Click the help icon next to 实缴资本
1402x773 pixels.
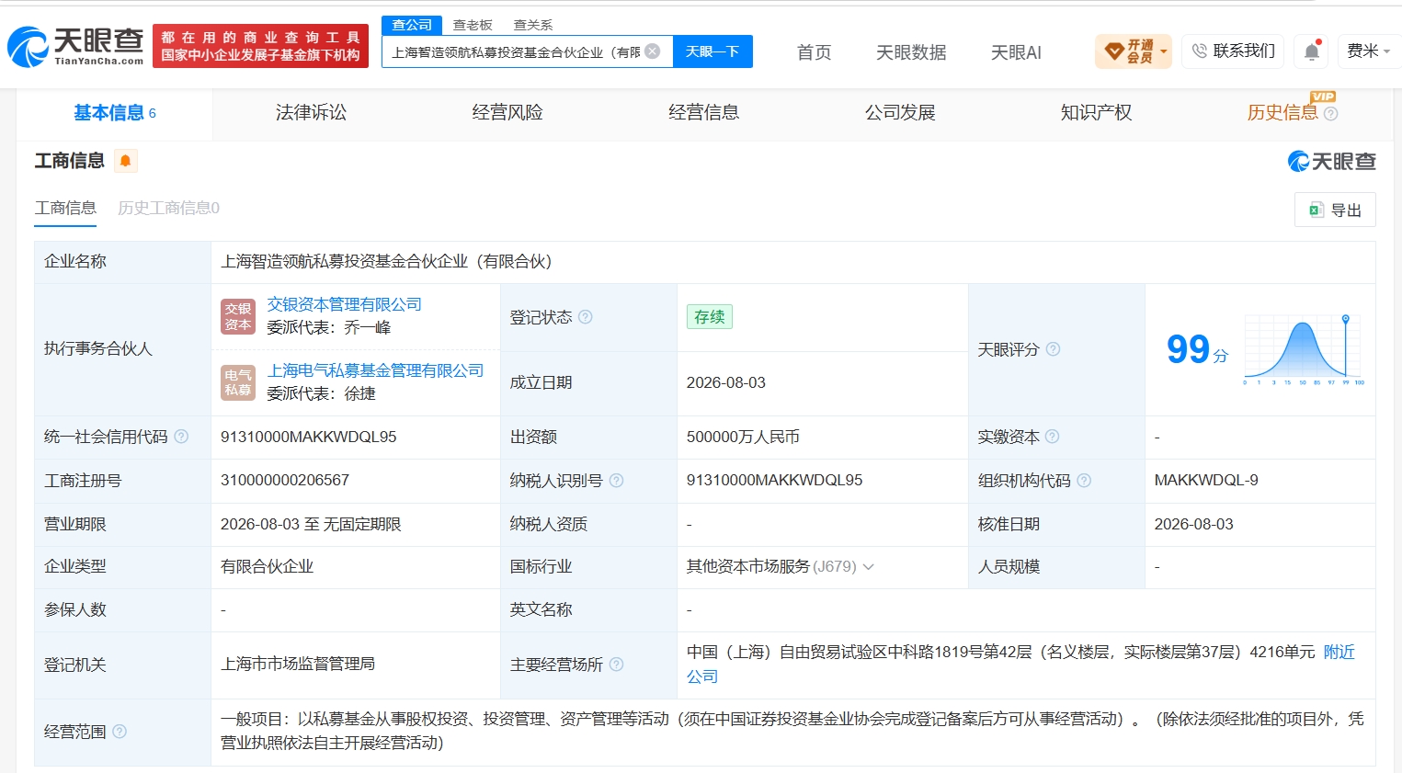(x=1053, y=437)
